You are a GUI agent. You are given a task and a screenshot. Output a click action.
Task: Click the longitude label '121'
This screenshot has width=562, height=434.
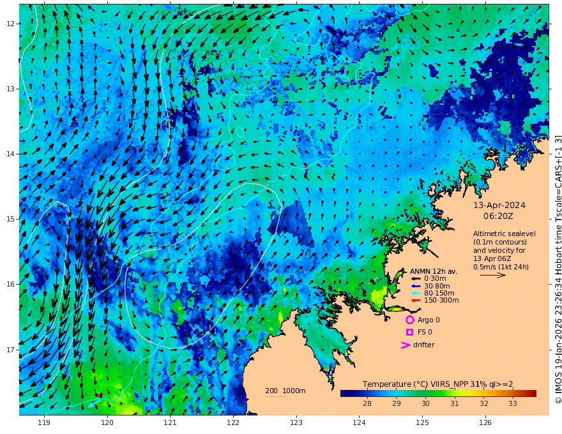(171, 423)
